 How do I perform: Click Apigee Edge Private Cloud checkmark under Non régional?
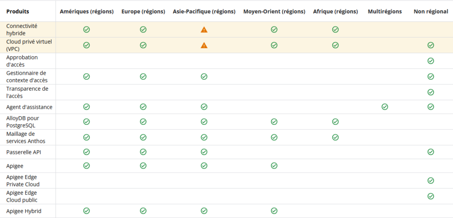[431, 180]
